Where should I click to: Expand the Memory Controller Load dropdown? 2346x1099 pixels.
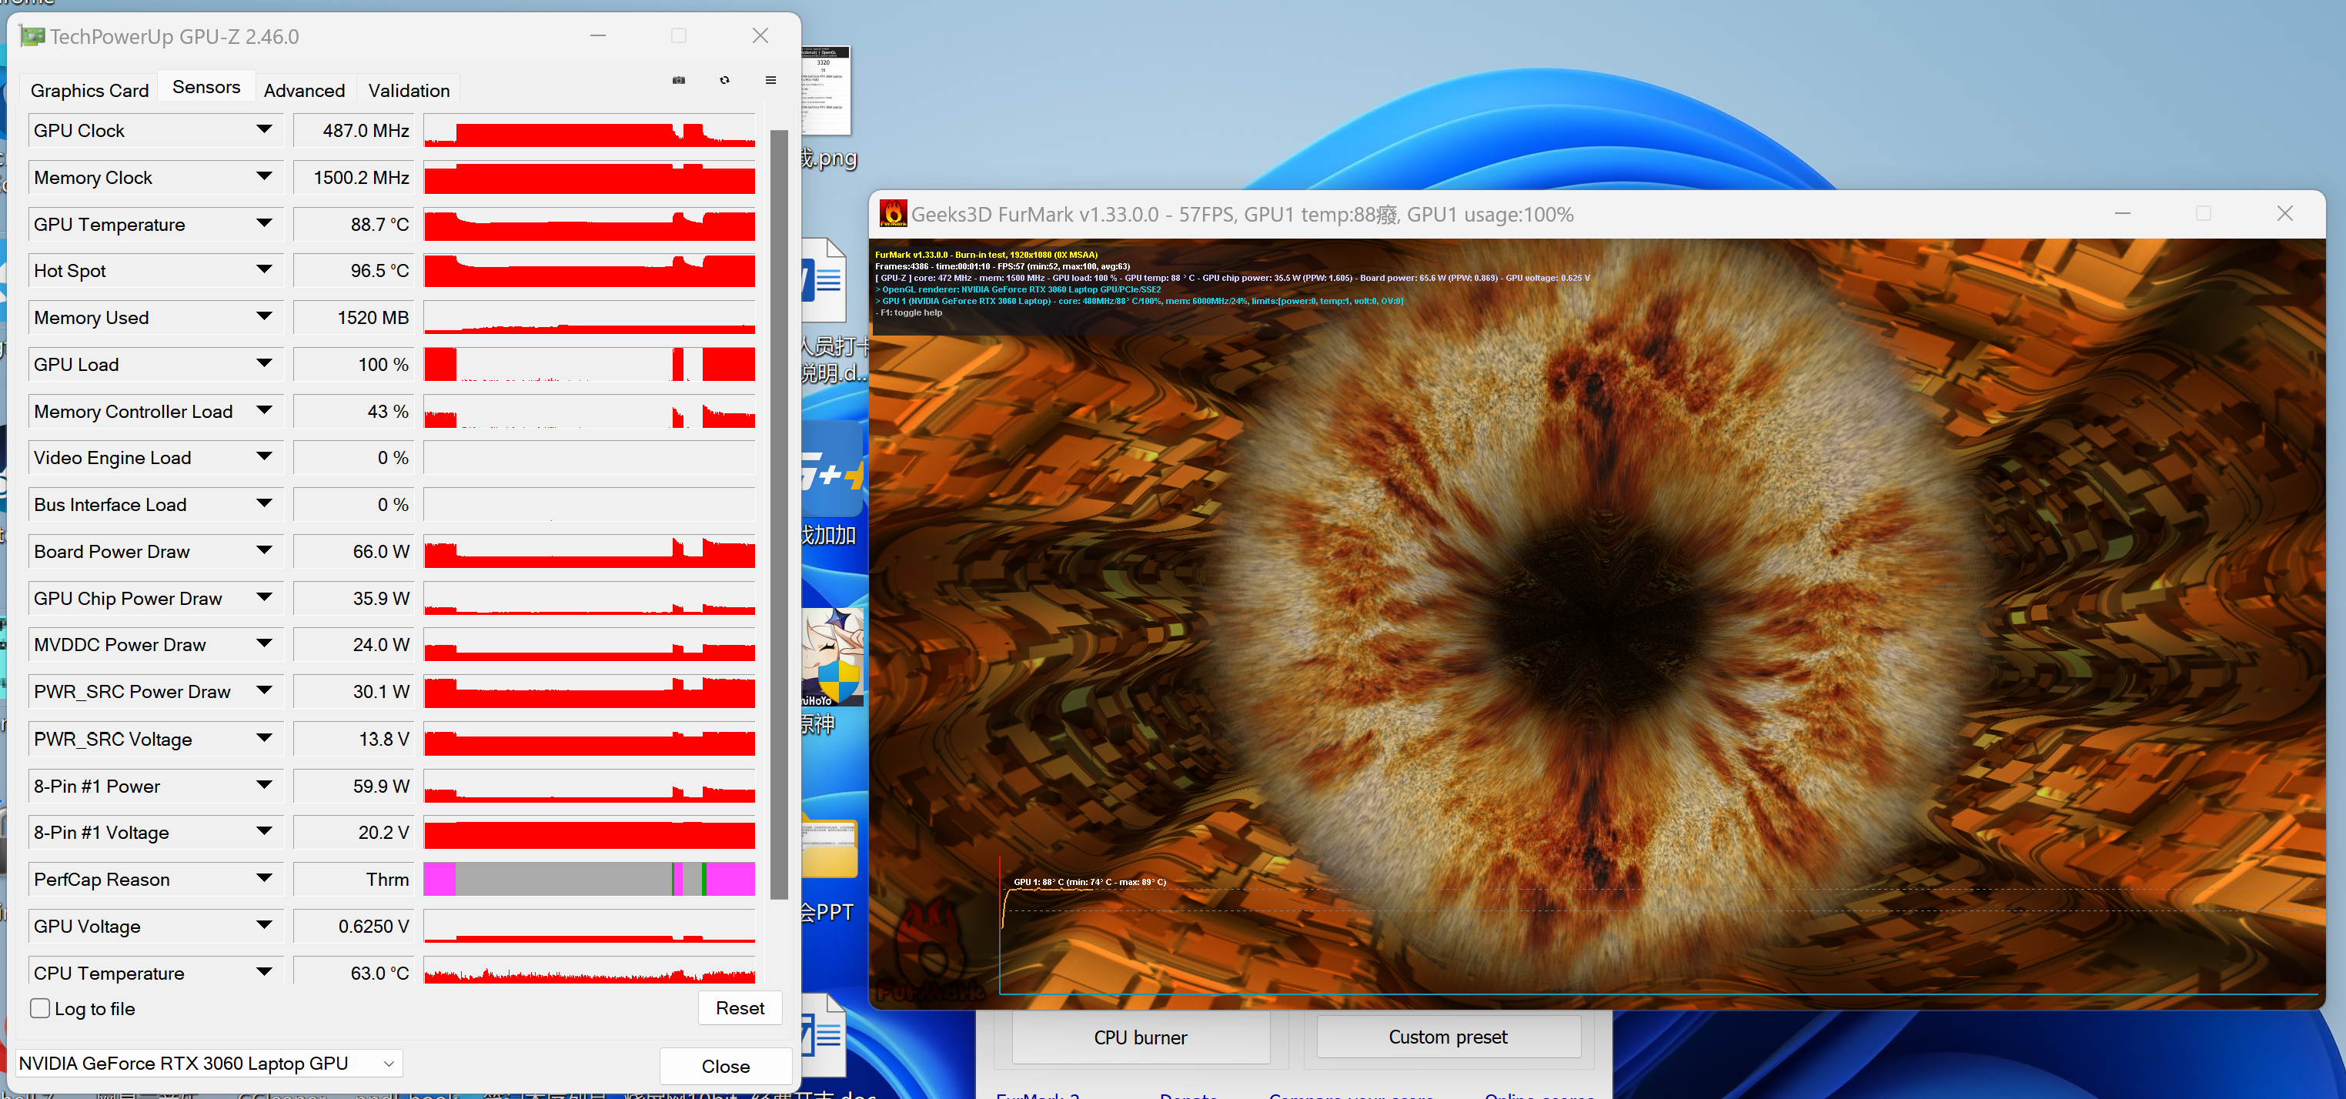coord(264,411)
